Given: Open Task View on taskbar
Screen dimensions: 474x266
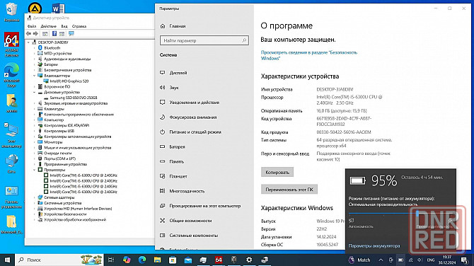Looking at the screenshot, I should point(111,260).
